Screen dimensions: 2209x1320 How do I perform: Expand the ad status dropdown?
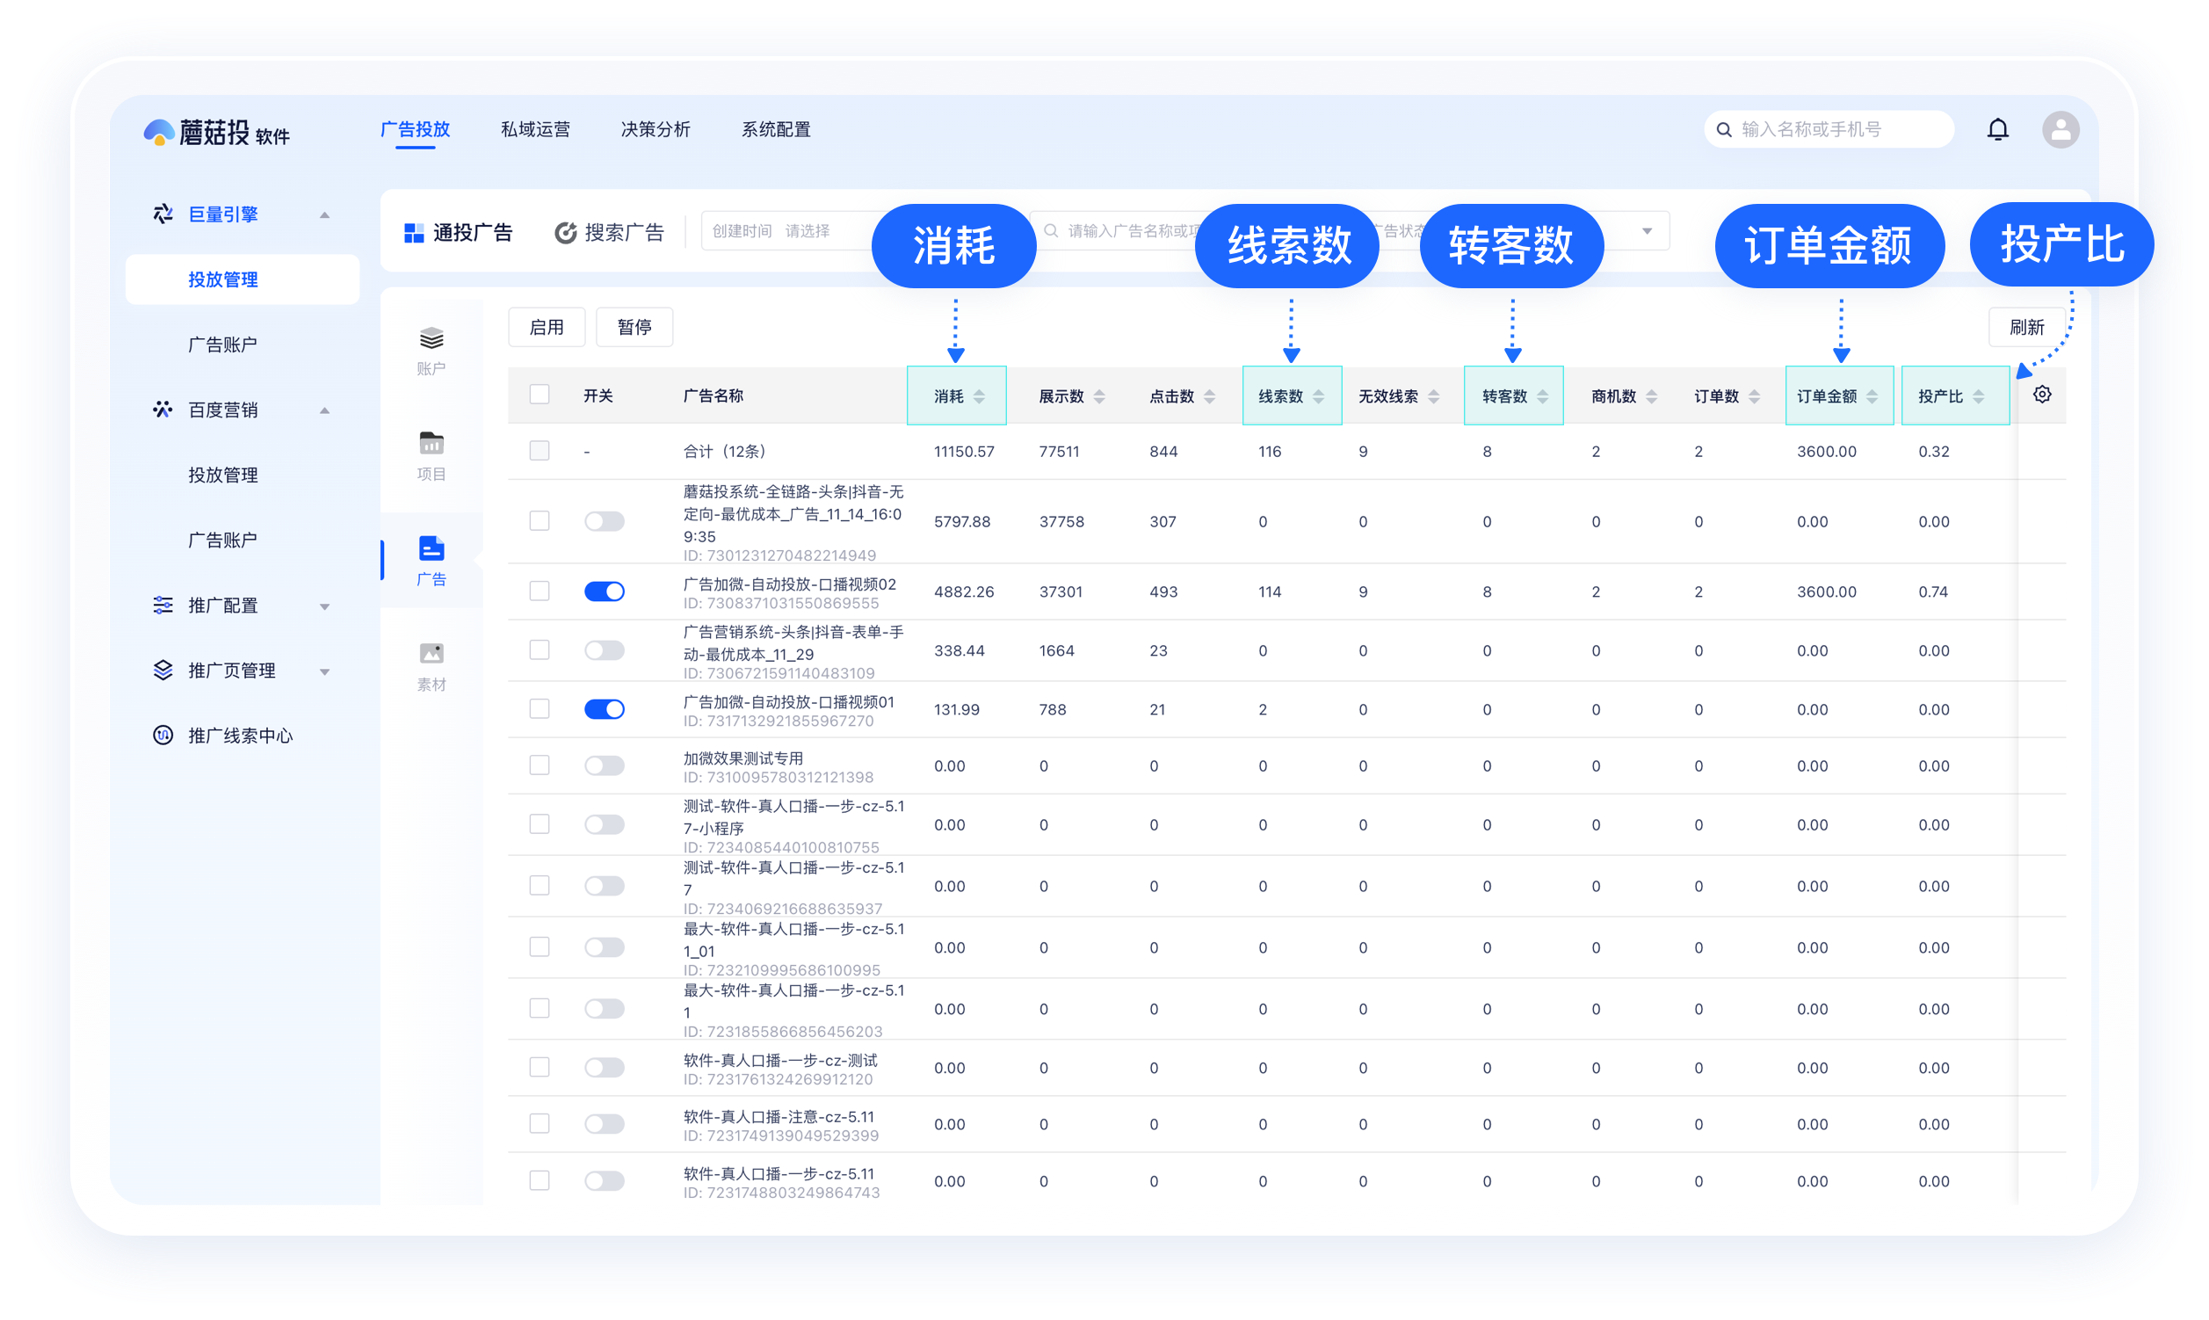1647,231
